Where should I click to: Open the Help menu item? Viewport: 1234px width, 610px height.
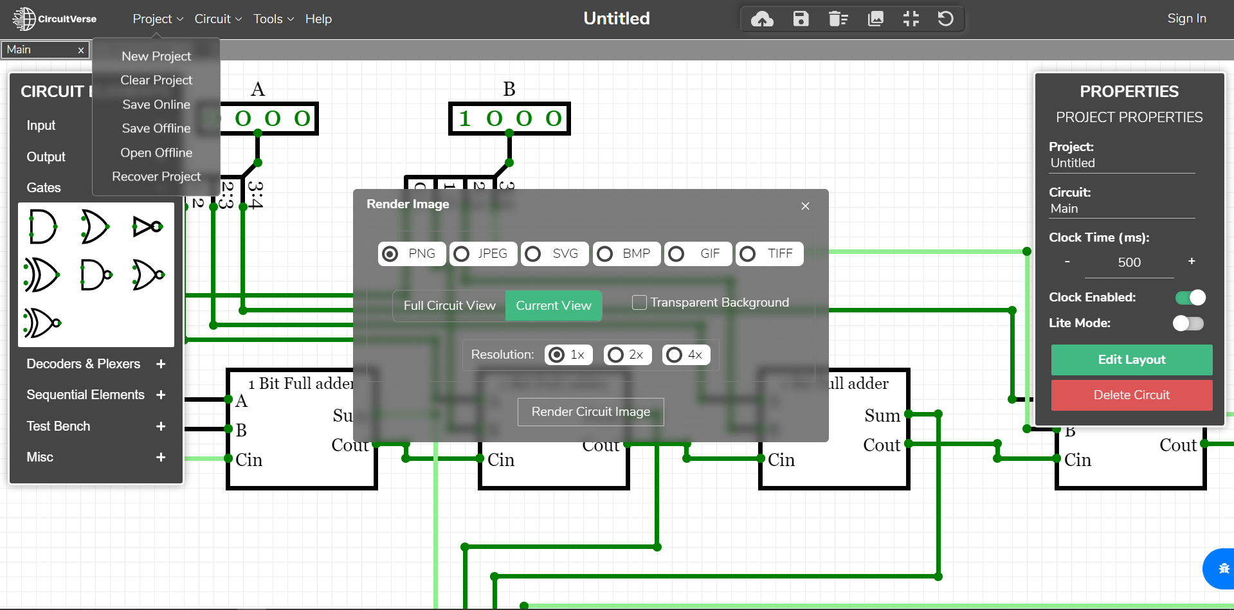coord(318,19)
